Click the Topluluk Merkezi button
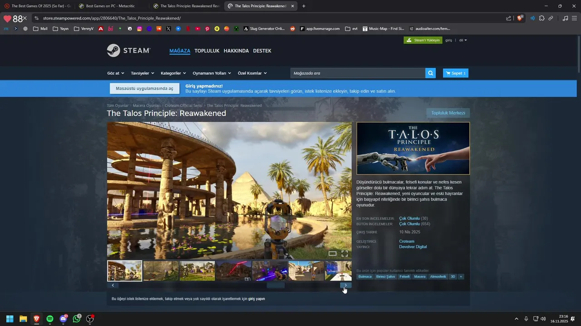 click(448, 113)
